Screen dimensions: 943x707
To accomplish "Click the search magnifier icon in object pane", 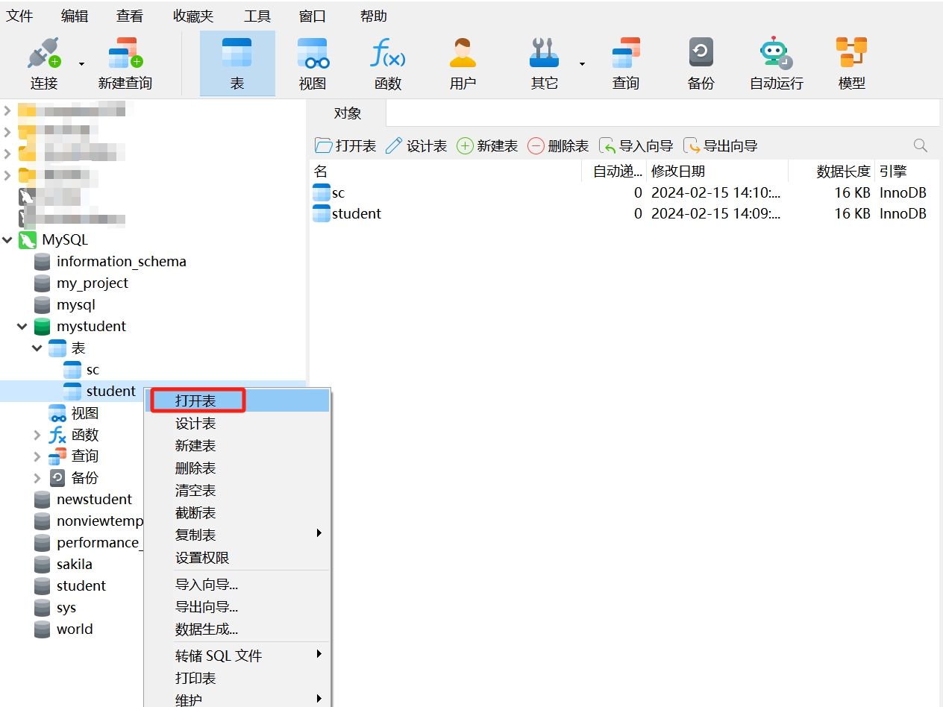I will [921, 145].
